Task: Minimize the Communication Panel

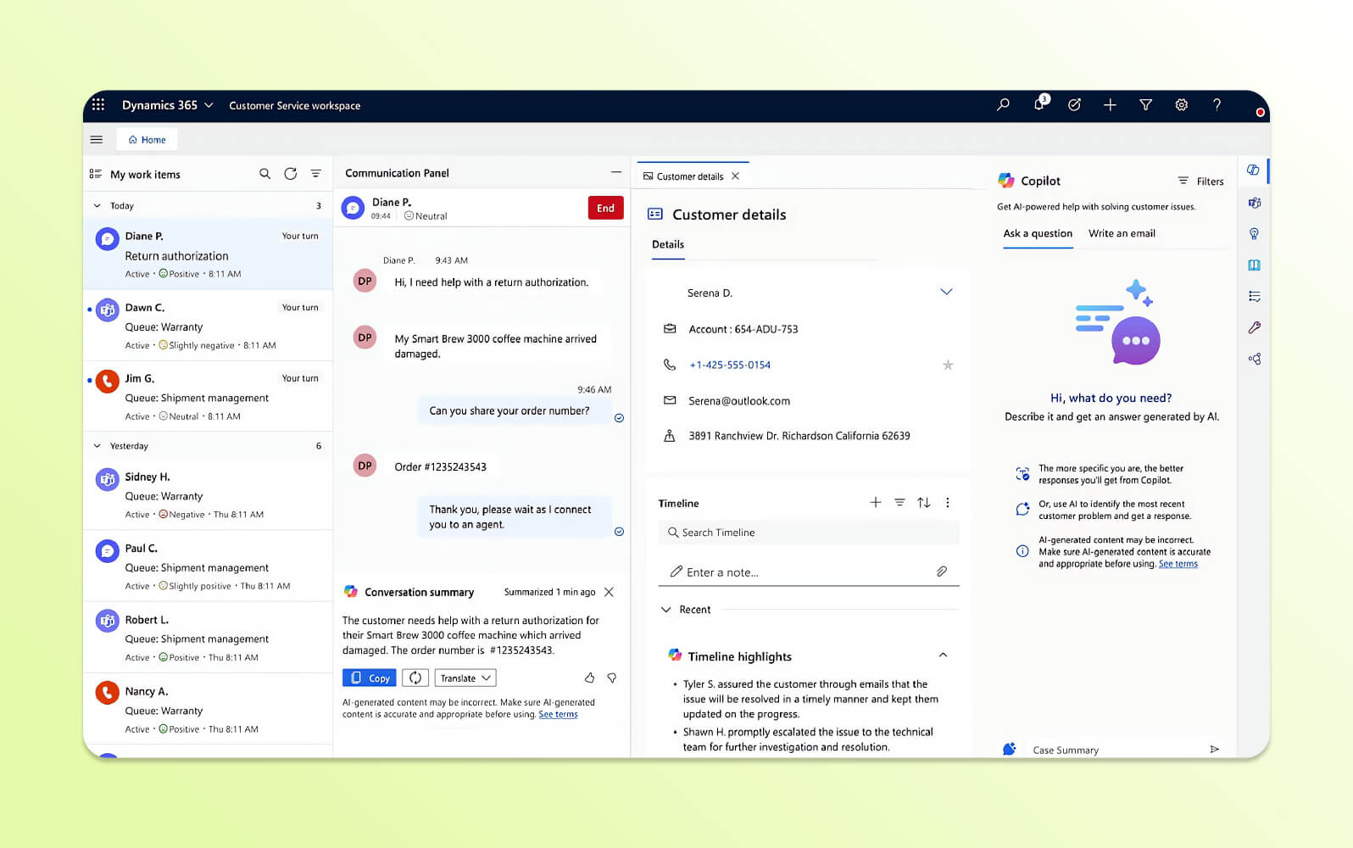Action: 615,172
